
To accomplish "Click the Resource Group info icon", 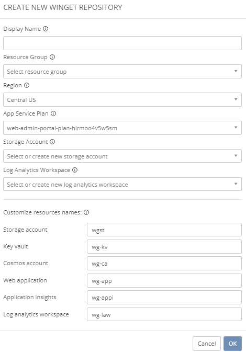I will tap(52, 57).
